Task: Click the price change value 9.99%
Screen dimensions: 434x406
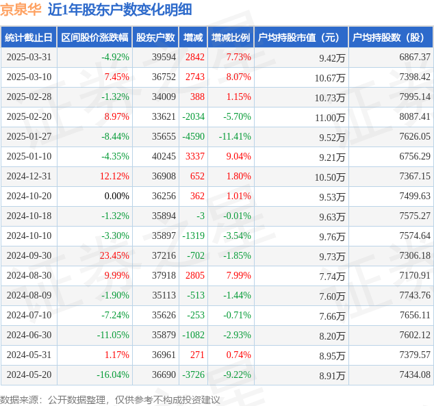Action: click(117, 275)
